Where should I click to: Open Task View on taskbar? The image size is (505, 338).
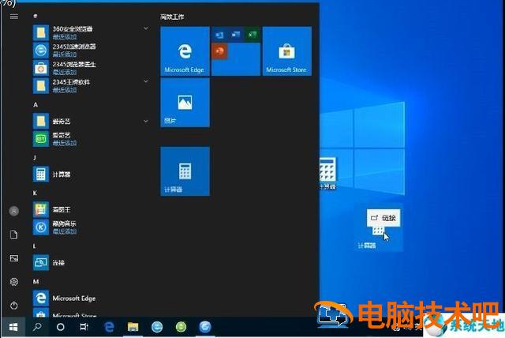coord(84,328)
